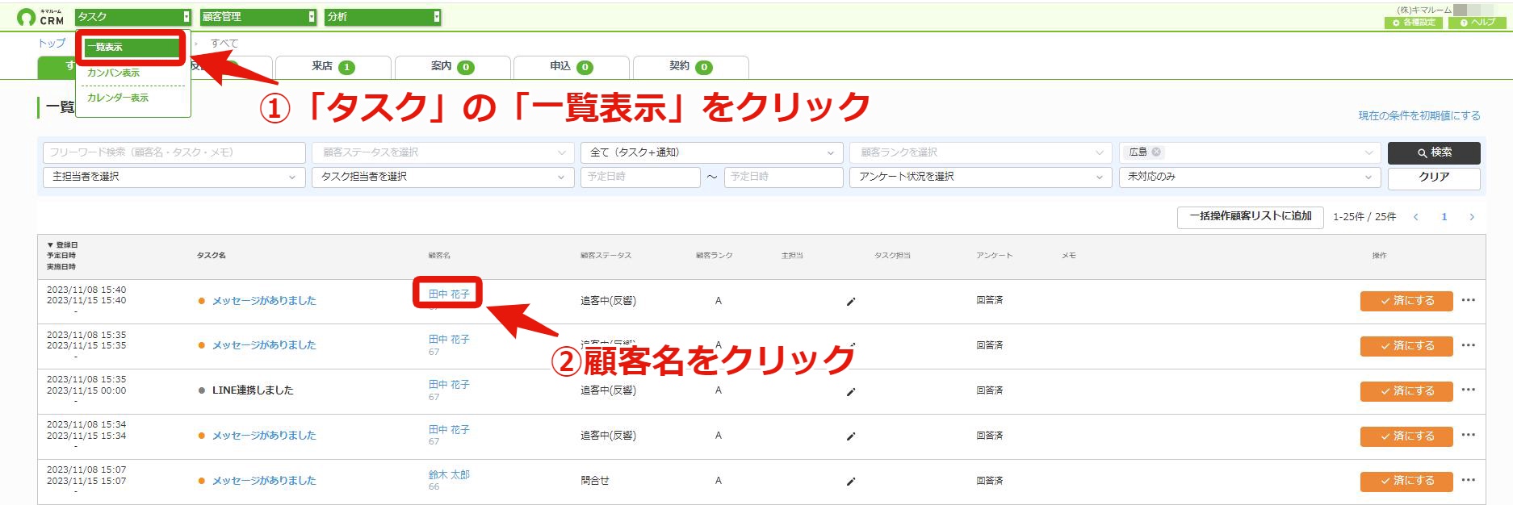Click 現在の条件を初期値にする link
The width and height of the screenshot is (1513, 505).
(x=1419, y=116)
